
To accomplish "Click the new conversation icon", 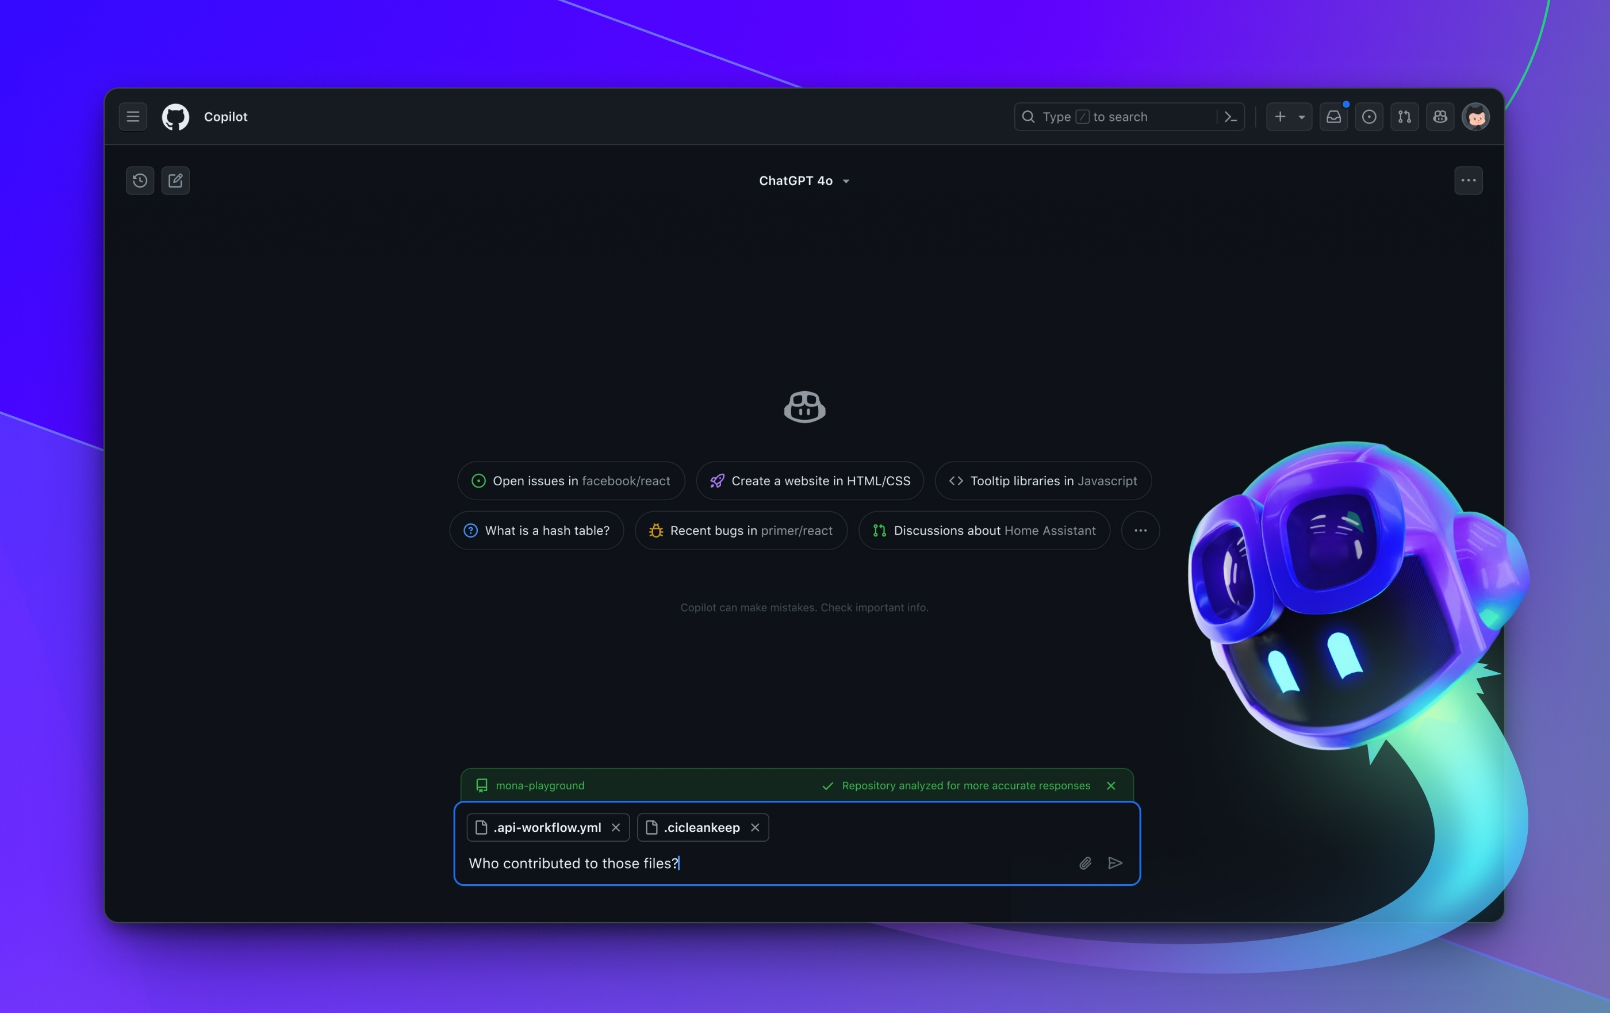I will pos(175,180).
